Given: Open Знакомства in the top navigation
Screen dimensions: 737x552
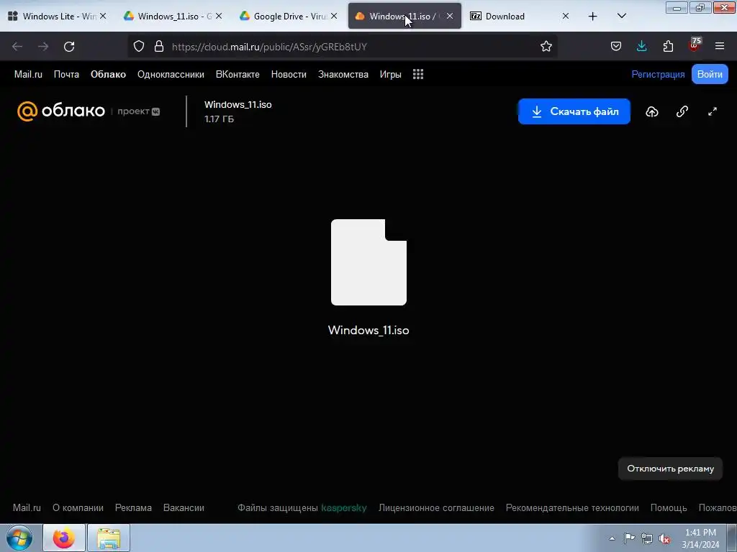Looking at the screenshot, I should (x=343, y=74).
